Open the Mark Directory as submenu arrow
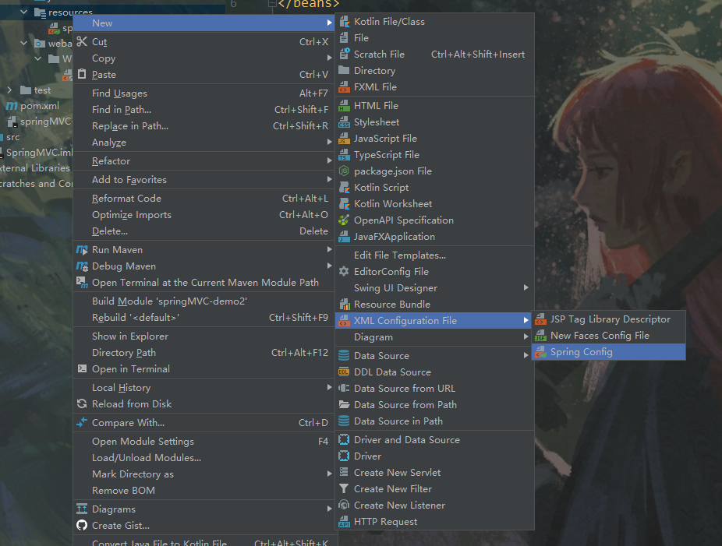722x546 pixels. (x=329, y=474)
